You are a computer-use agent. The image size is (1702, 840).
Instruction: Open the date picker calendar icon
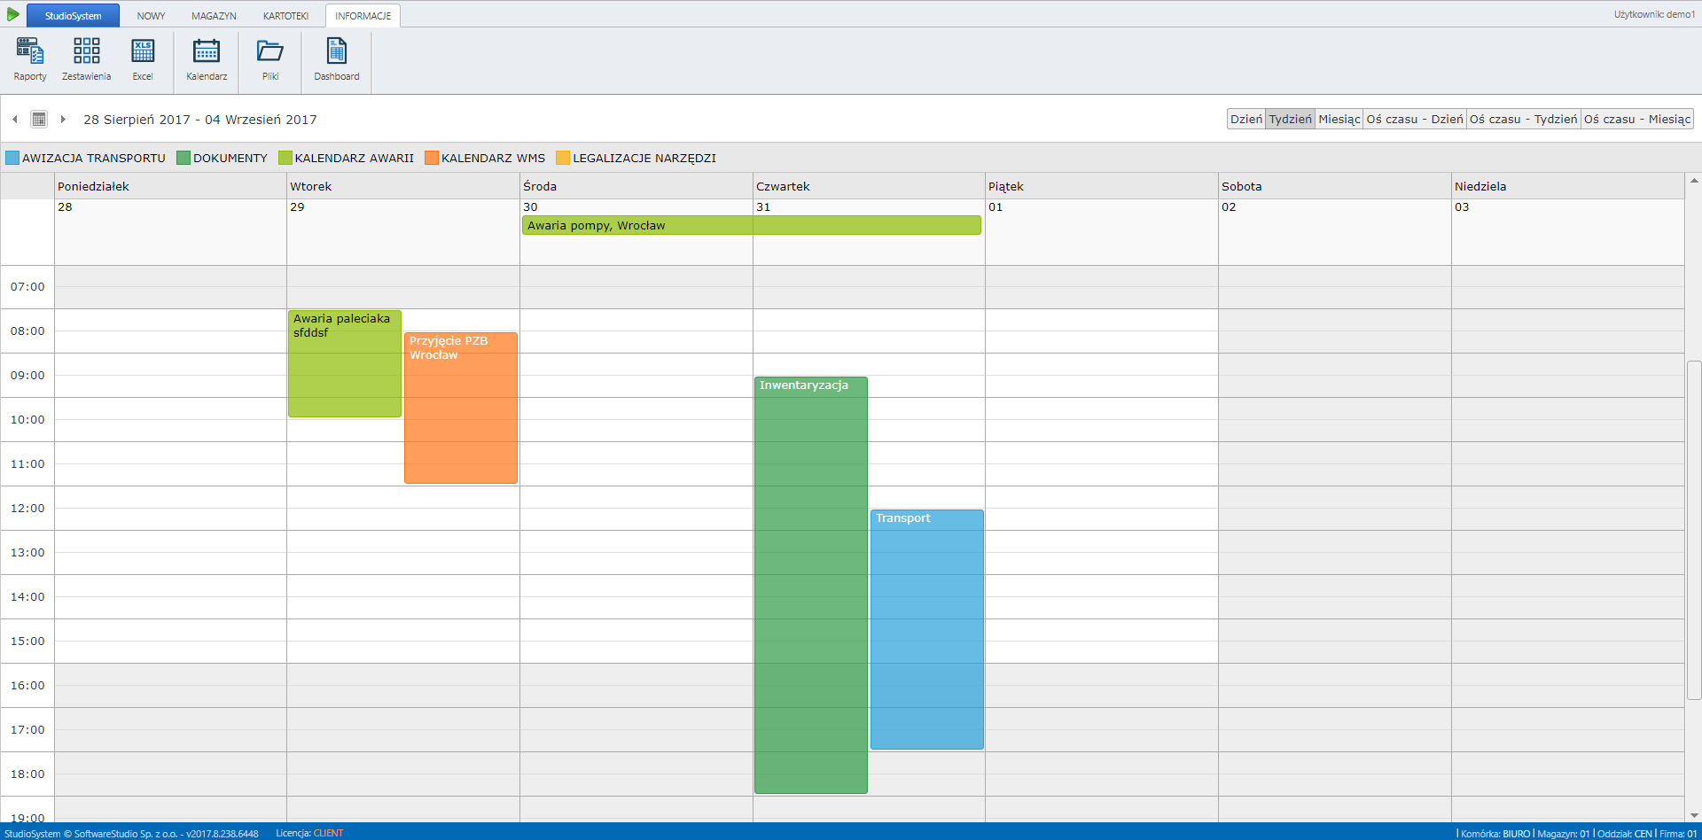[39, 119]
